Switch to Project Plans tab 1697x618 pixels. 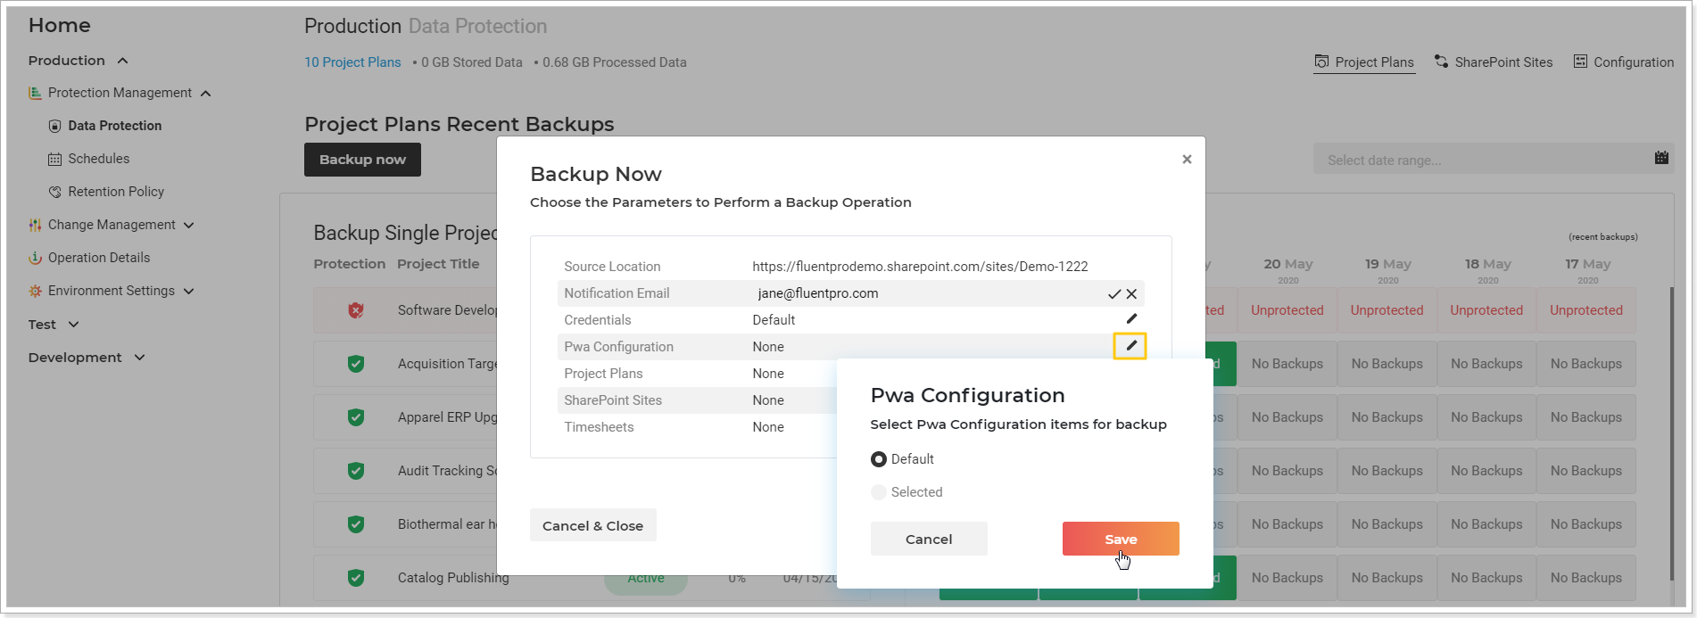1364,62
